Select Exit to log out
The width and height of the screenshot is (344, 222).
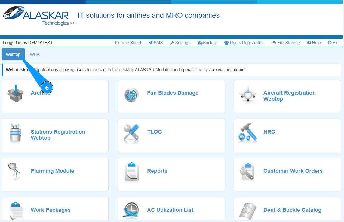click(334, 43)
